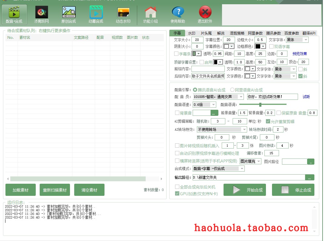Click the 加载素材 button
The height and width of the screenshot is (241, 325).
click(x=21, y=190)
